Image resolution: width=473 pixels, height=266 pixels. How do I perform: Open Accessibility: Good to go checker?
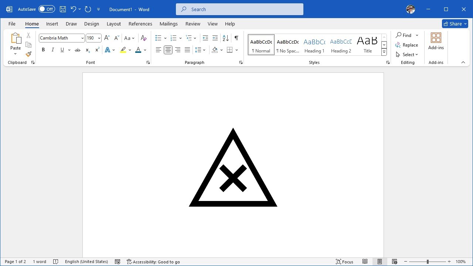(153, 262)
